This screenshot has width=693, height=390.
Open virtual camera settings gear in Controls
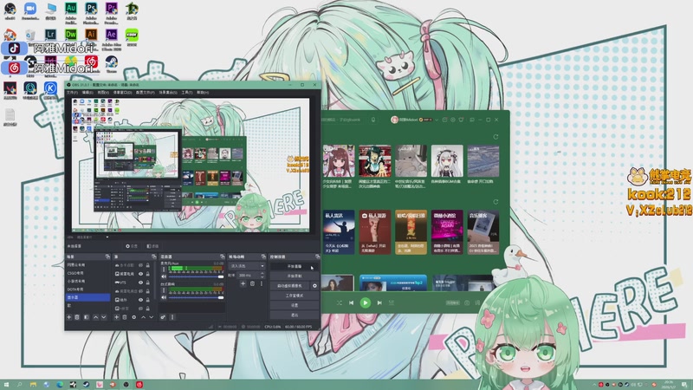[314, 286]
